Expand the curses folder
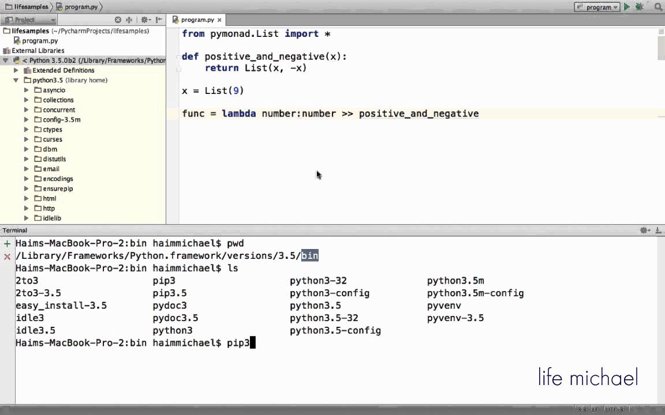Screen dimensions: 665x415 pyautogui.click(x=27, y=139)
